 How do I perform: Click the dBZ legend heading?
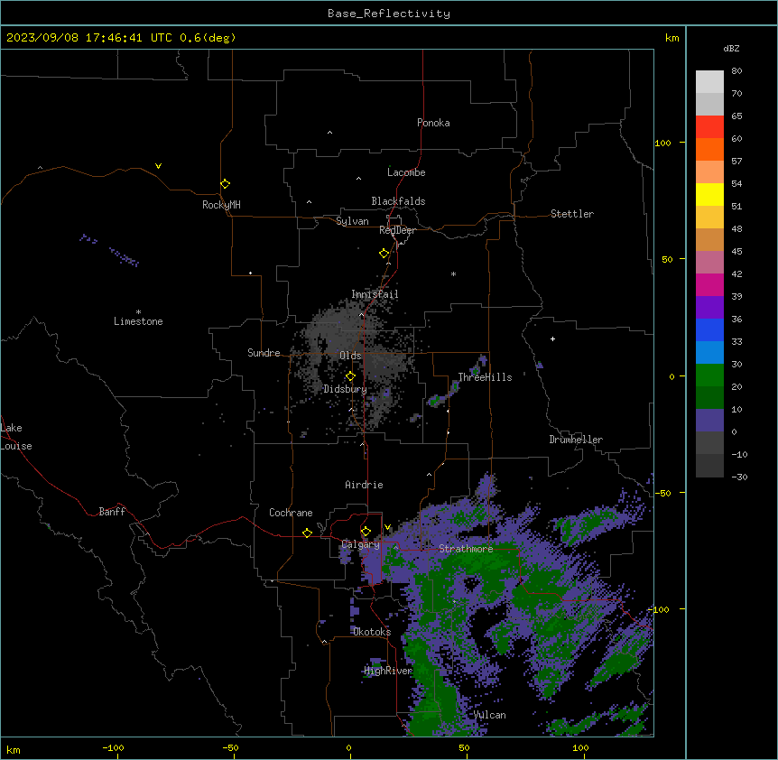tap(731, 48)
